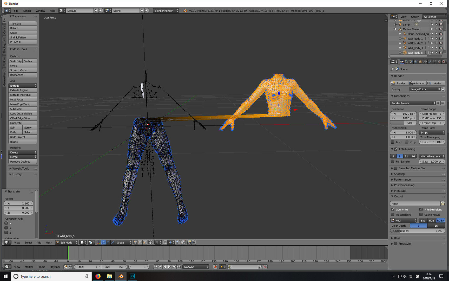Click the output path folder browse icon

(443, 203)
